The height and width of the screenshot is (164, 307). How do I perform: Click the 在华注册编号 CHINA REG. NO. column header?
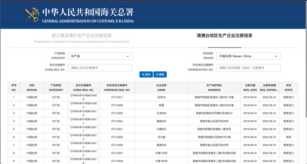tap(83, 88)
